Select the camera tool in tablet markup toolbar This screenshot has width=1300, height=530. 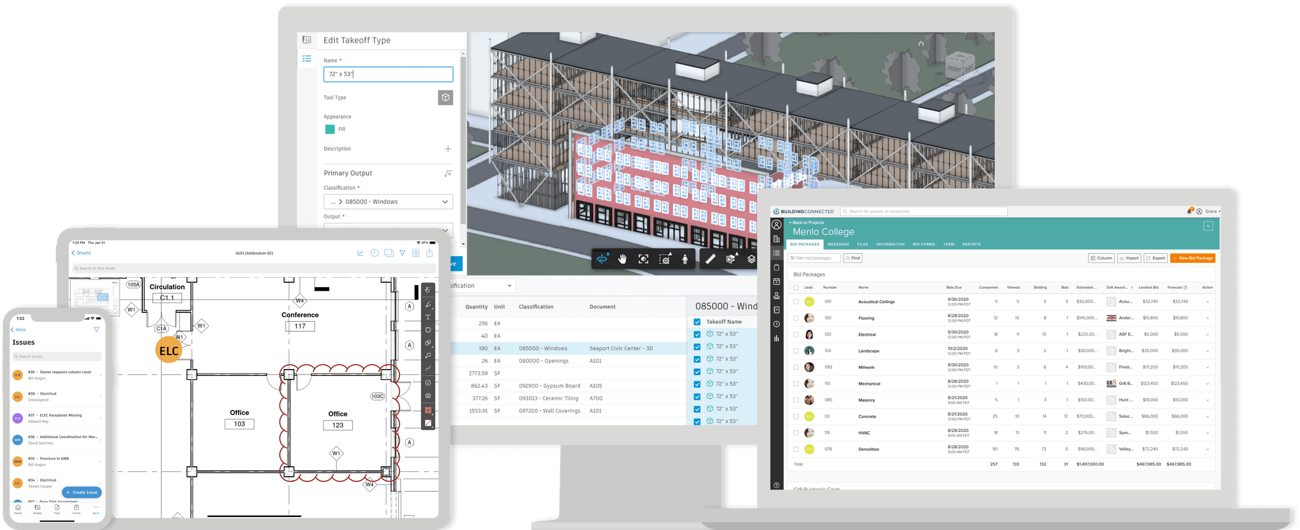[x=428, y=396]
